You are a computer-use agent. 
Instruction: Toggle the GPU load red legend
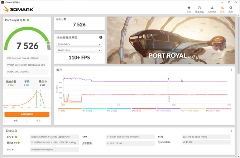144,110
